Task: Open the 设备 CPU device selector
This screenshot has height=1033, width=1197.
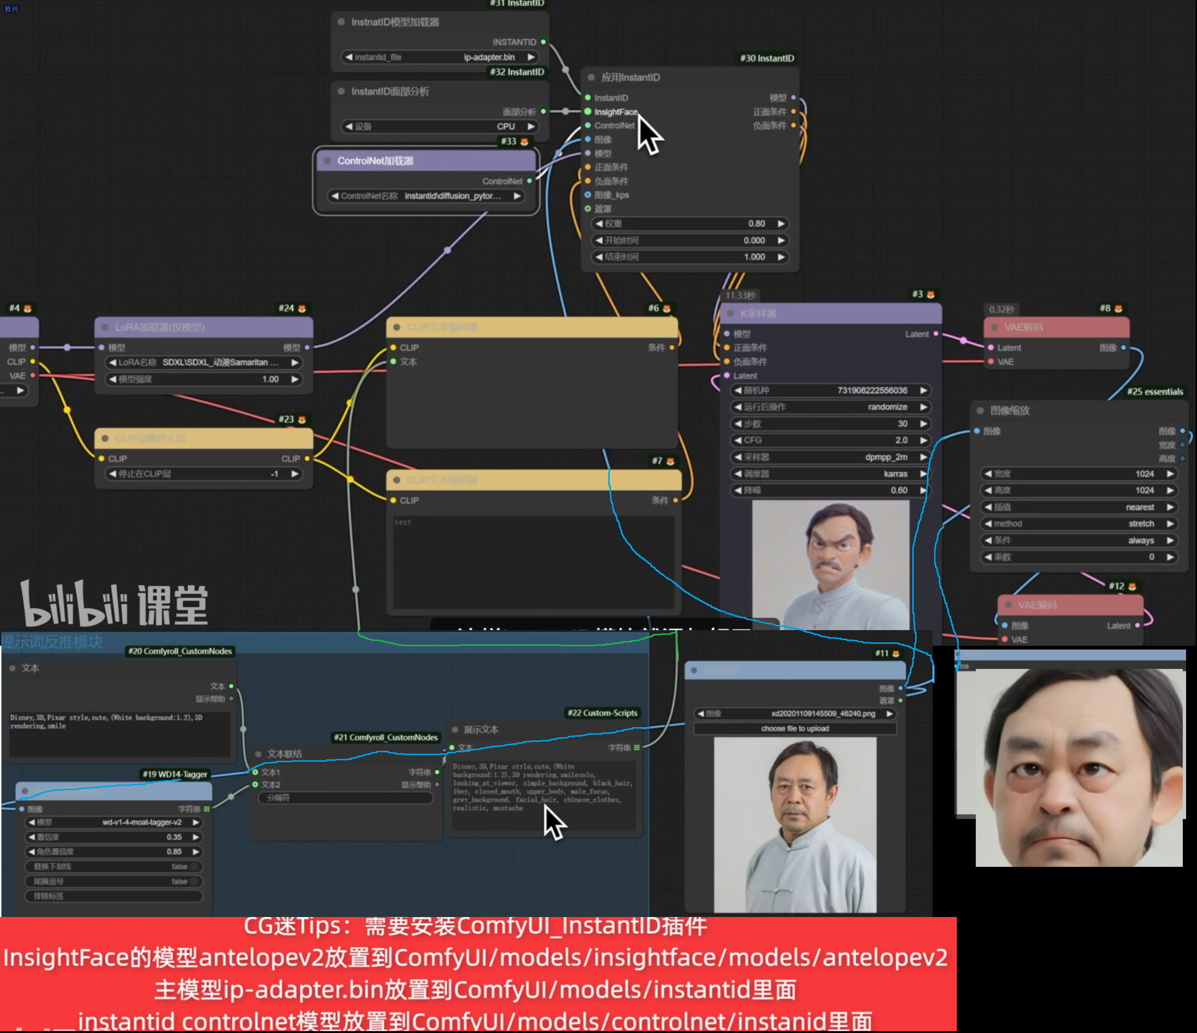Action: 439,126
